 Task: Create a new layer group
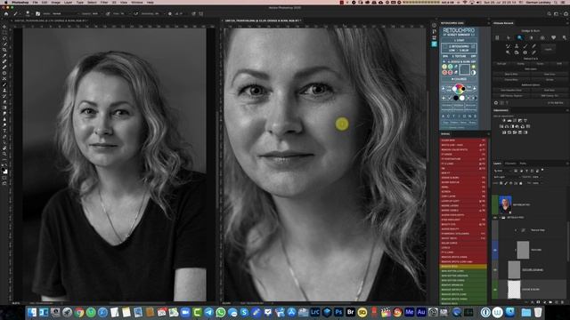[550, 302]
